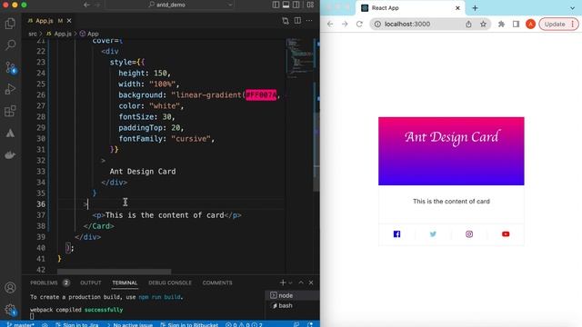Open the browser profile avatar

[530, 25]
